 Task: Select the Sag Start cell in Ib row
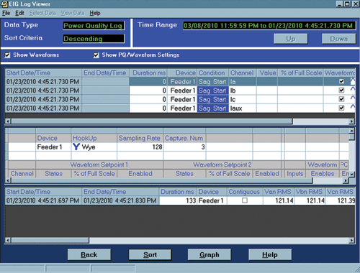tap(212, 91)
